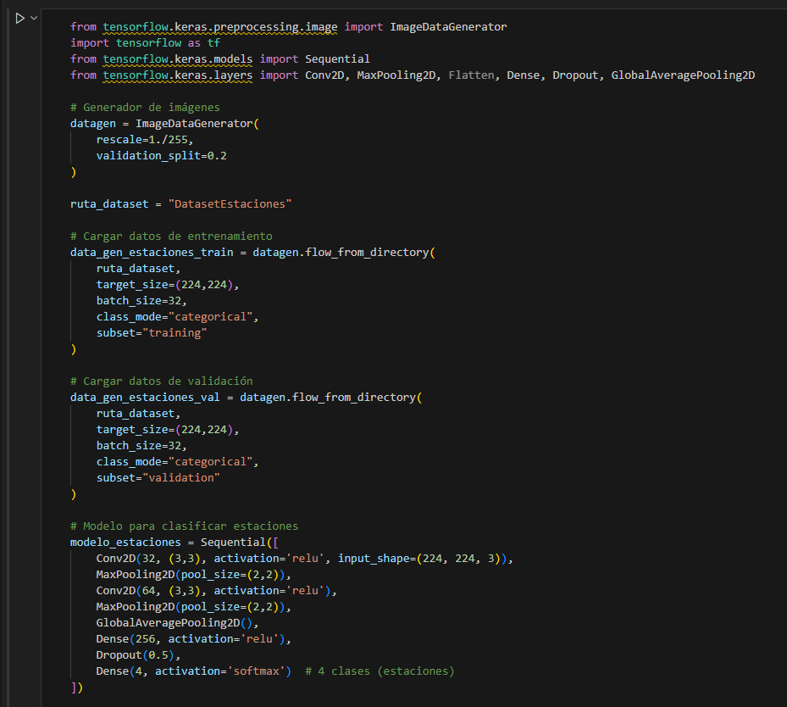
Task: Click the '# Cargar datos de validación' comment
Action: click(161, 381)
